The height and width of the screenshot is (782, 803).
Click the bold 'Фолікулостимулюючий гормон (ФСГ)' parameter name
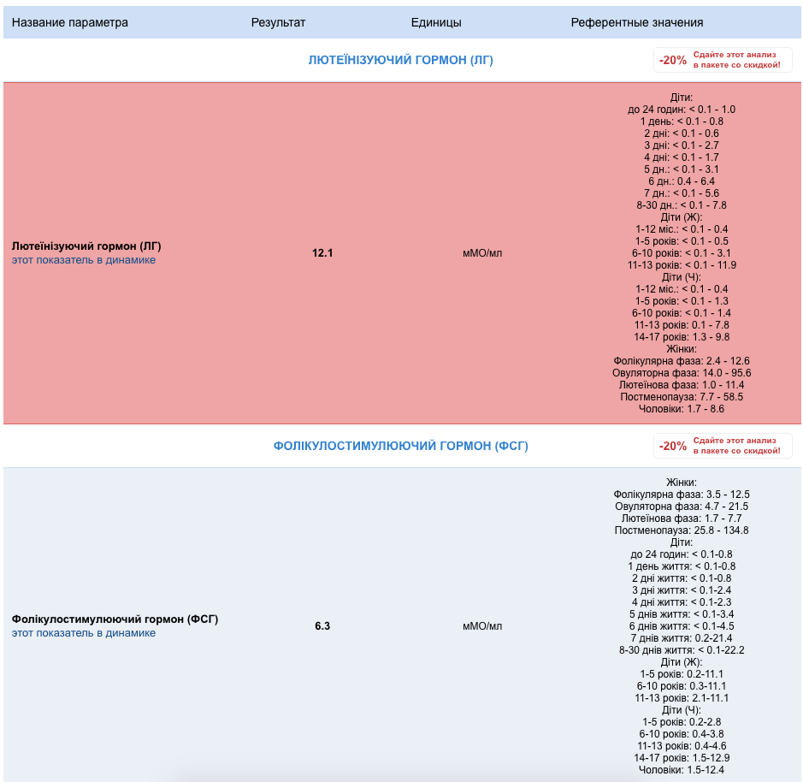pyautogui.click(x=115, y=619)
